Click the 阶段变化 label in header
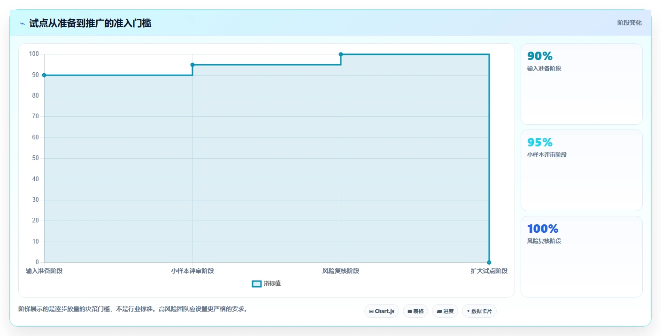661x336 pixels. tap(630, 23)
